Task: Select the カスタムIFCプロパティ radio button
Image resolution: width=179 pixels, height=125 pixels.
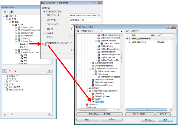Action: [x=44, y=12]
